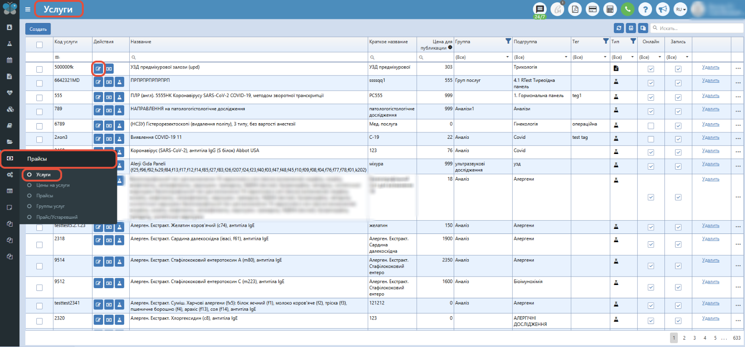This screenshot has height=347, width=745.
Task: Select Прайсы submenu item under Прайсы
Action: [45, 196]
